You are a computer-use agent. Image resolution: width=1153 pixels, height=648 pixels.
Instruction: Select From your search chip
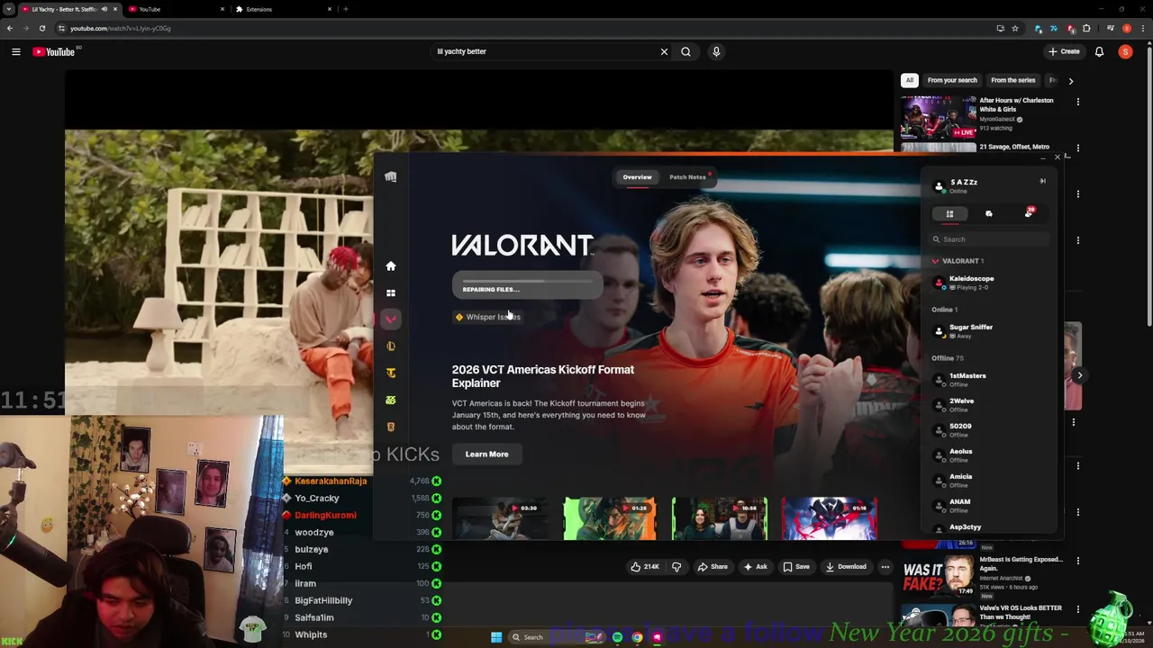952,80
